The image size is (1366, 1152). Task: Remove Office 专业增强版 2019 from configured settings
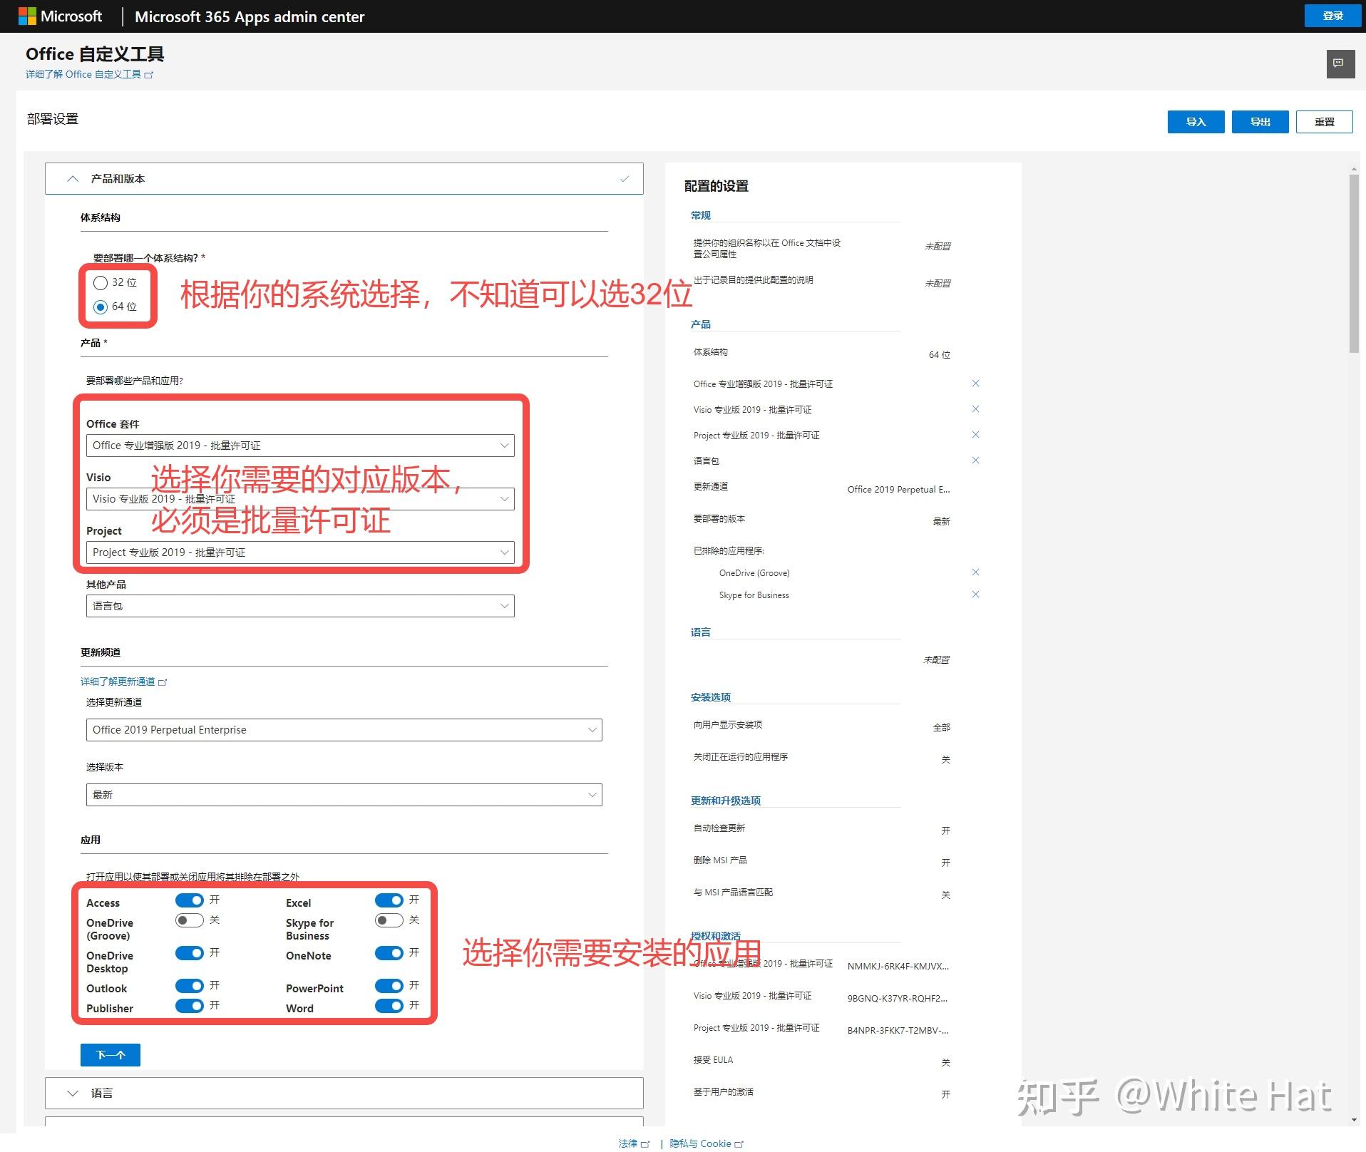point(975,384)
